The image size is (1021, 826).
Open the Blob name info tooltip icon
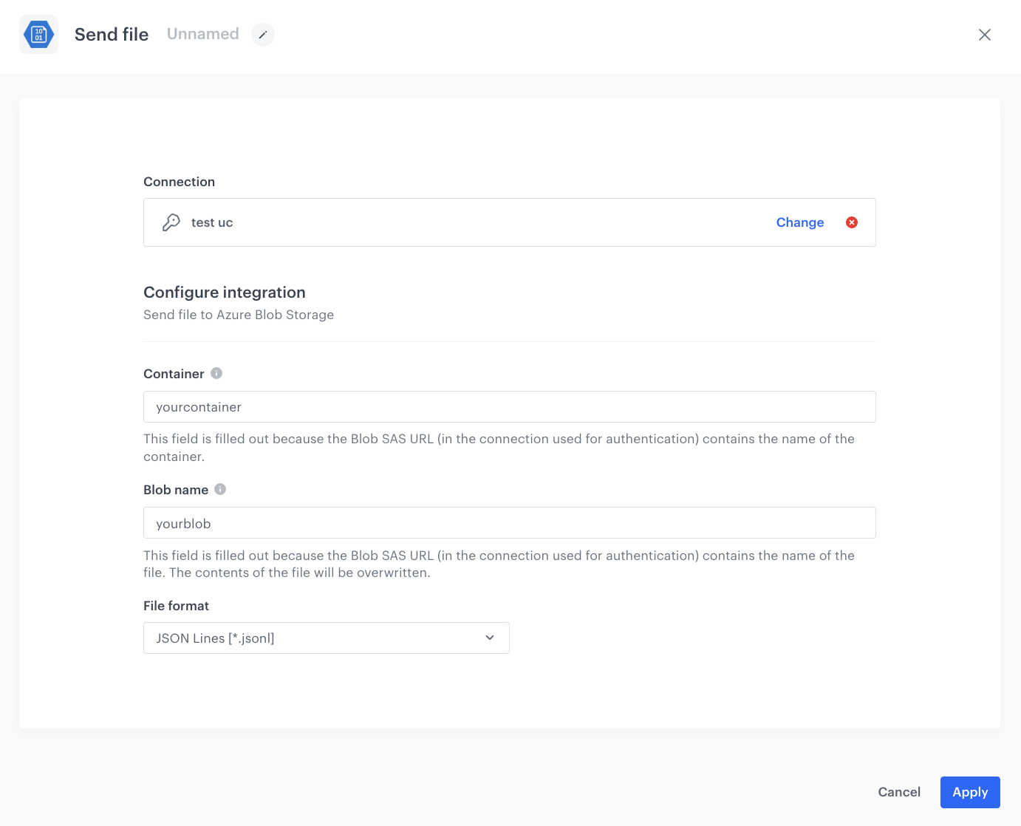click(x=219, y=489)
